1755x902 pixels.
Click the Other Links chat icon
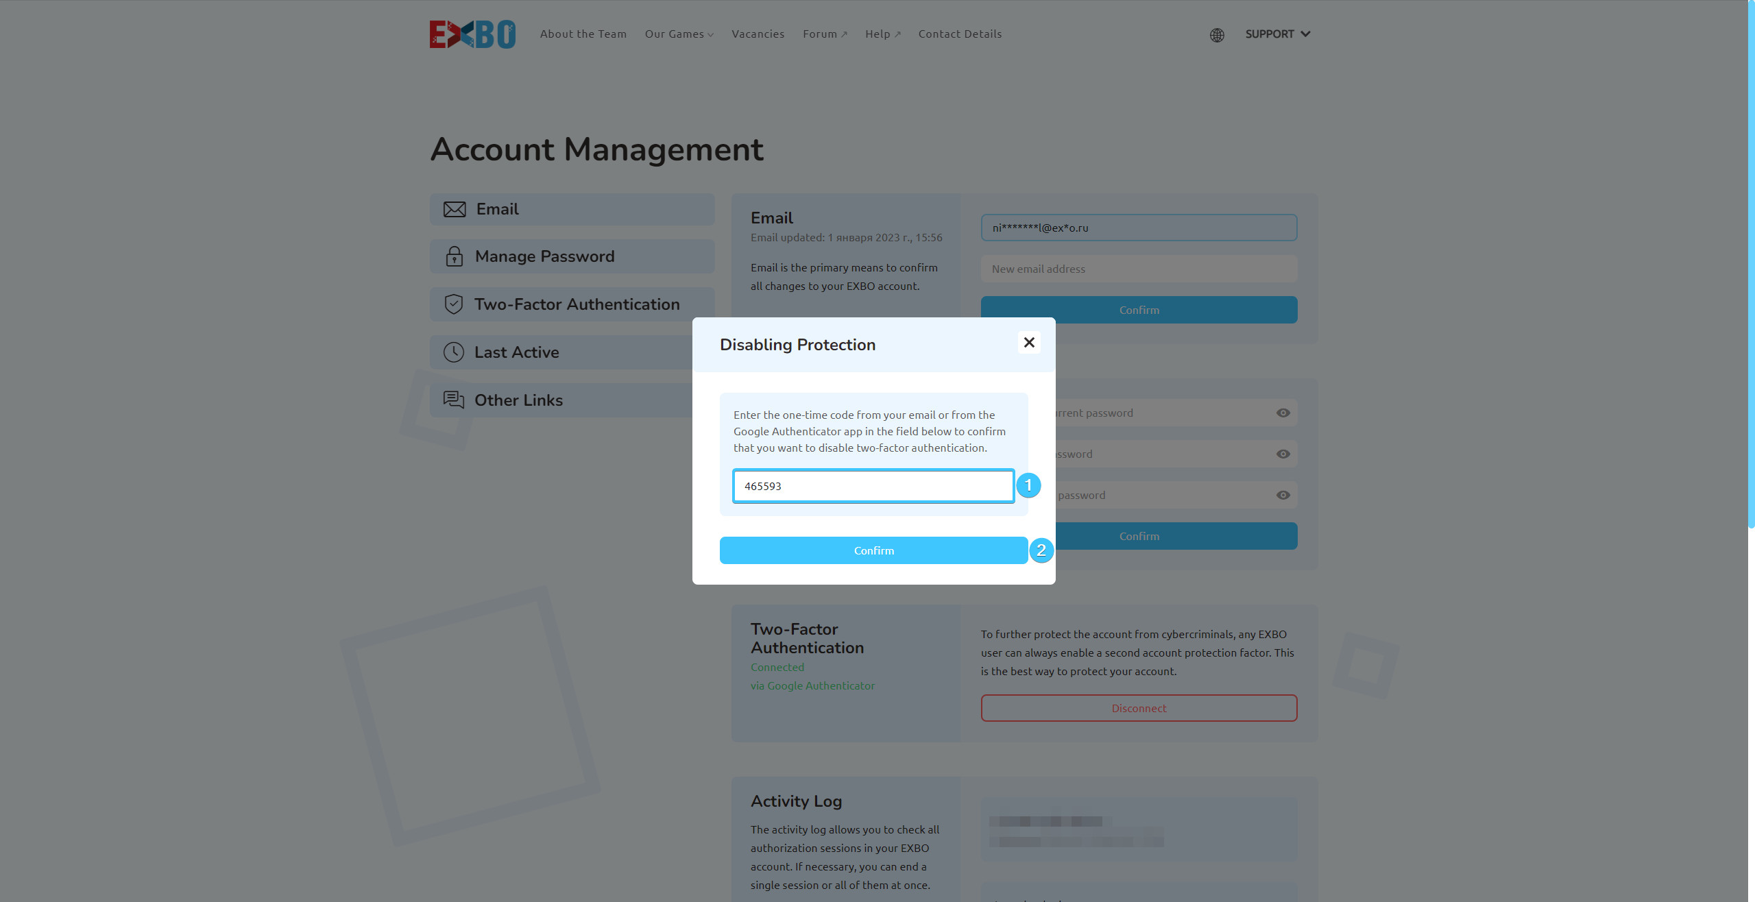coord(453,400)
